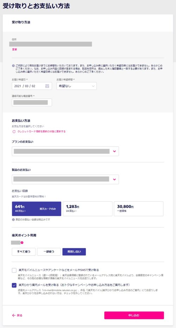Choose すべて使う for Rakuten points
The height and width of the screenshot is (328, 176).
pos(24,252)
